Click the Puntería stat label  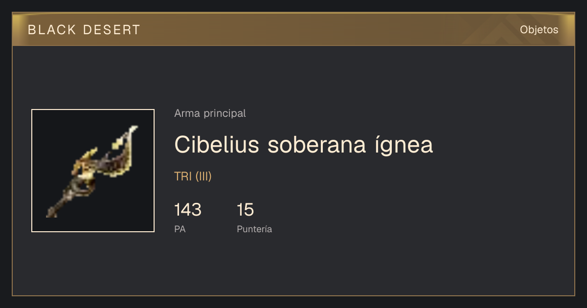pos(254,229)
